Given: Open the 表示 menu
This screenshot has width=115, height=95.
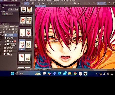Looking at the screenshot, I should point(49,0).
